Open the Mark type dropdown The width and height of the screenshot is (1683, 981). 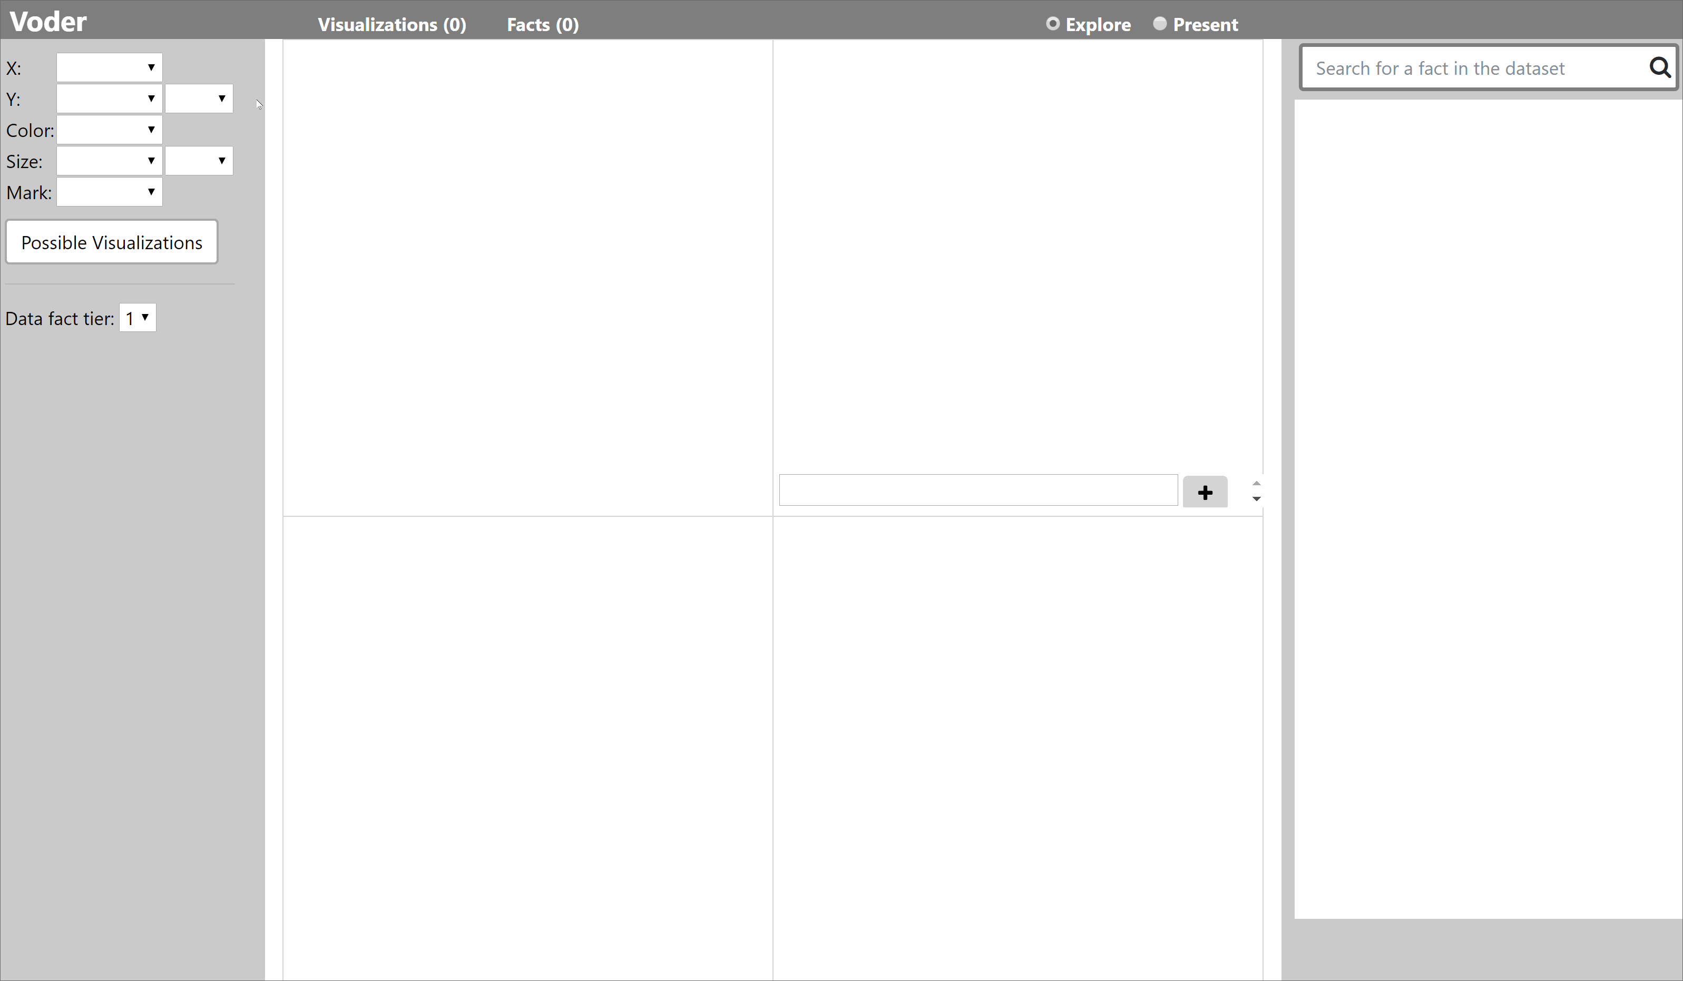pyautogui.click(x=110, y=192)
